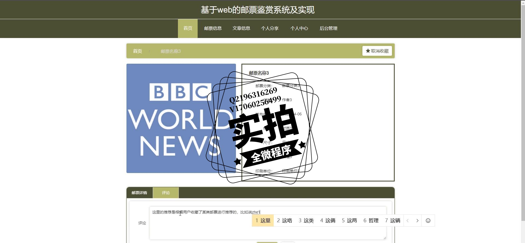525x243 pixels.
Task: Click the site title 基于web的邮票鉴赏系统及实现
Action: pyautogui.click(x=258, y=10)
